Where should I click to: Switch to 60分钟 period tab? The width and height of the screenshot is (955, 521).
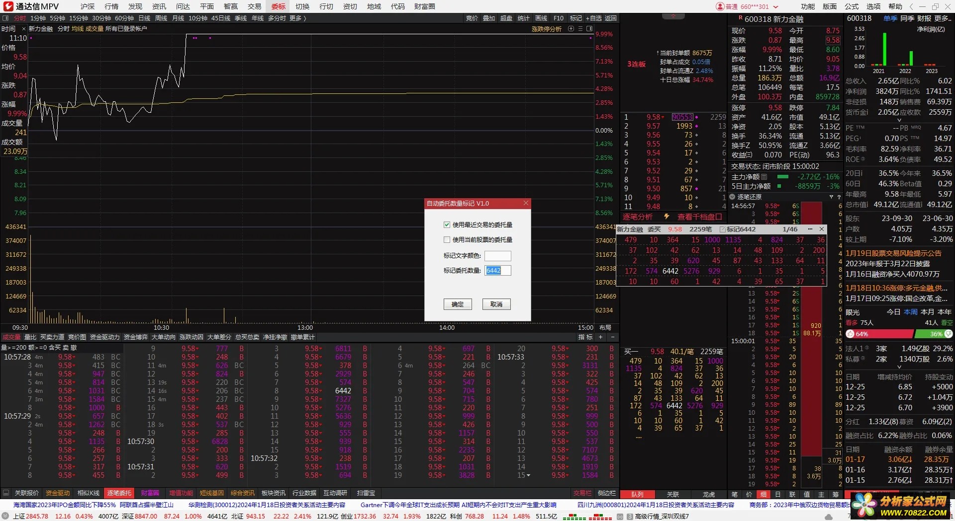[x=124, y=18]
